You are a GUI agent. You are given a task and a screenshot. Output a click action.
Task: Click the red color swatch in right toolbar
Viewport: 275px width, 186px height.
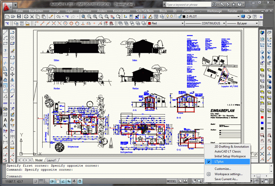tap(262, 117)
